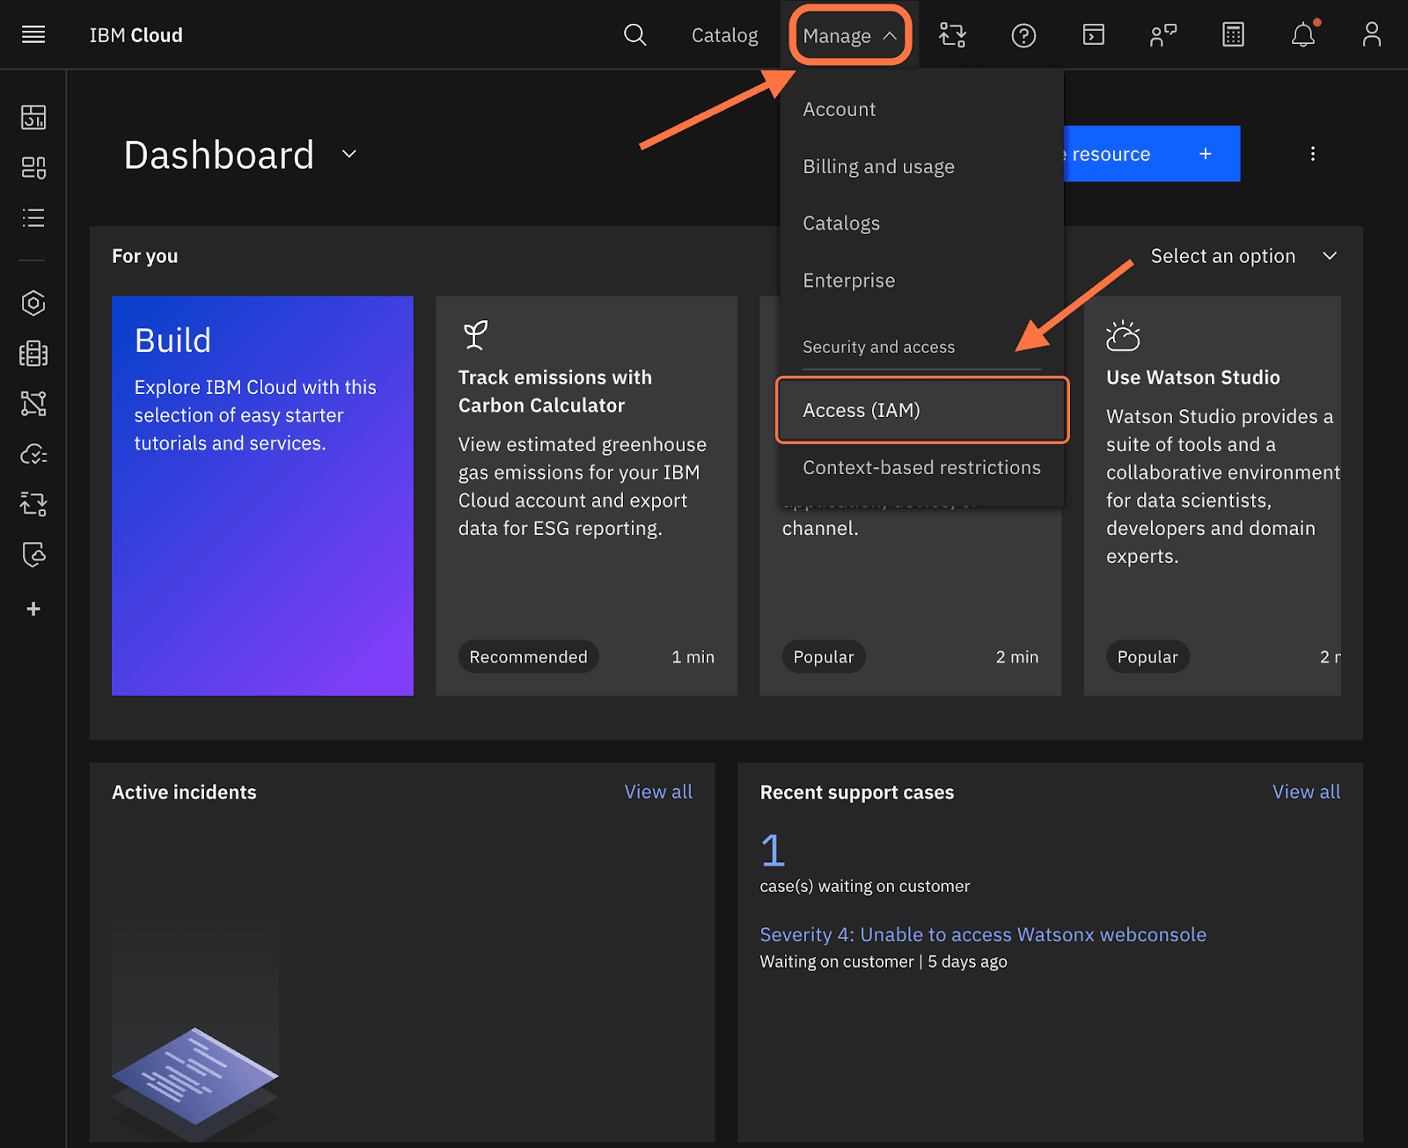Open the Severity 4 Watsonx support case

click(982, 934)
